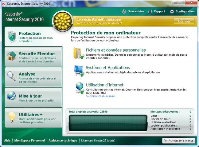Click the scanned objects activity graph
199x147 pixels.
[108, 123]
